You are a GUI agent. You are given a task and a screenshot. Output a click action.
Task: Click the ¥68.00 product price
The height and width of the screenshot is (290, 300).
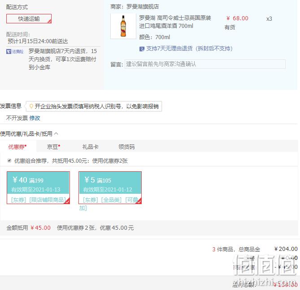point(237,18)
